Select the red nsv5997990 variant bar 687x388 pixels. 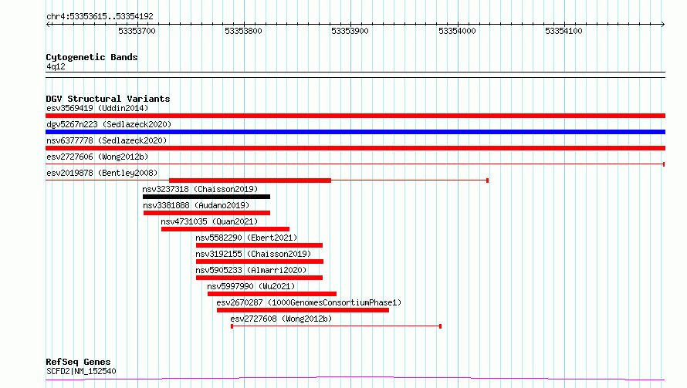pyautogui.click(x=272, y=294)
